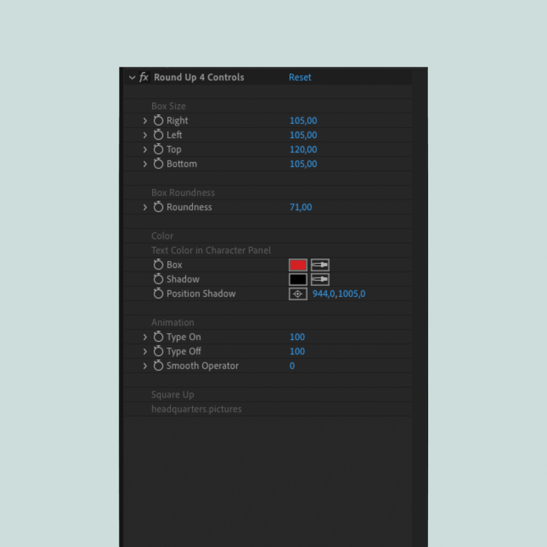Viewport: 547px width, 547px height.
Task: Open the red Box color swatch
Action: (x=298, y=265)
